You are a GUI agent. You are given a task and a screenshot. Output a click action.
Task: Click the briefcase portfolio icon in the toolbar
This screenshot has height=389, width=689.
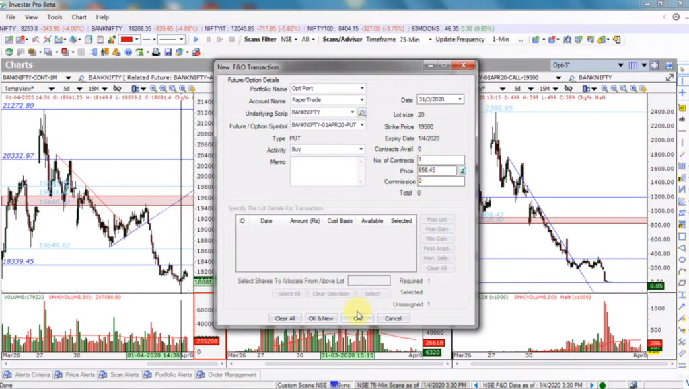pos(32,52)
